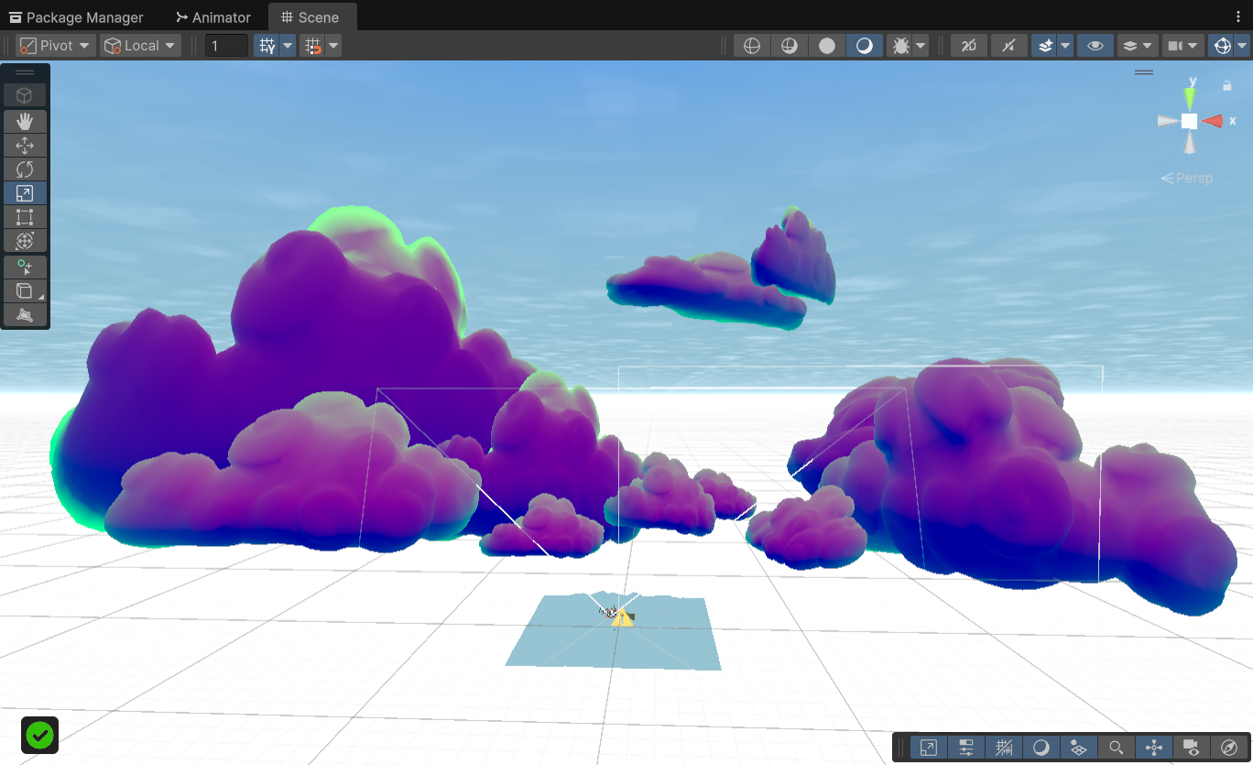Switch to the Package Manager tab
This screenshot has height=765, width=1253.
point(76,17)
